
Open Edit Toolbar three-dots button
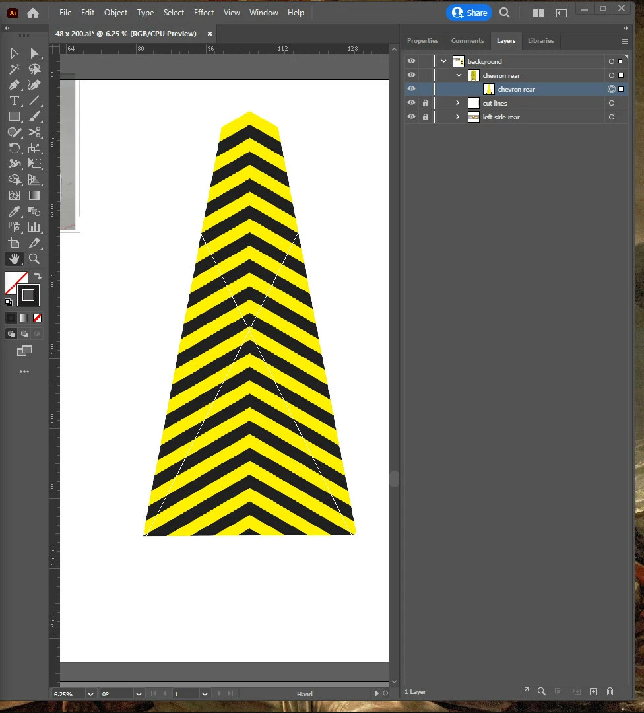click(x=24, y=372)
